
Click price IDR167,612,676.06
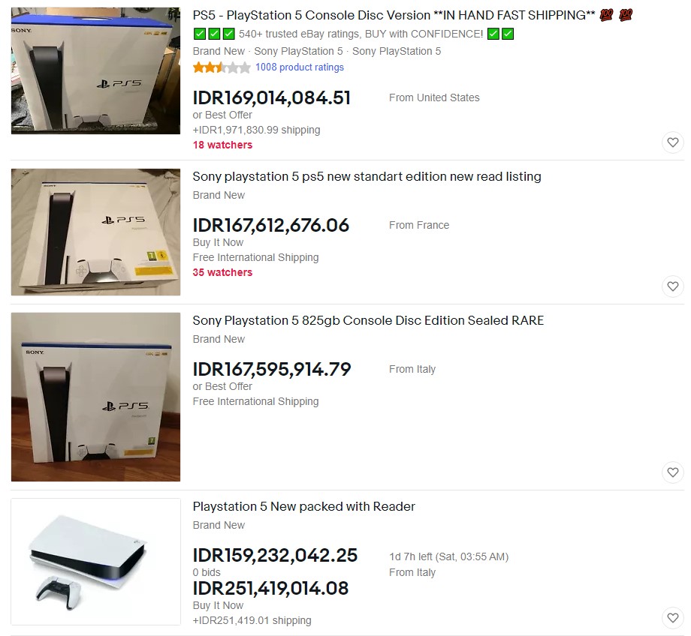pyautogui.click(x=271, y=225)
